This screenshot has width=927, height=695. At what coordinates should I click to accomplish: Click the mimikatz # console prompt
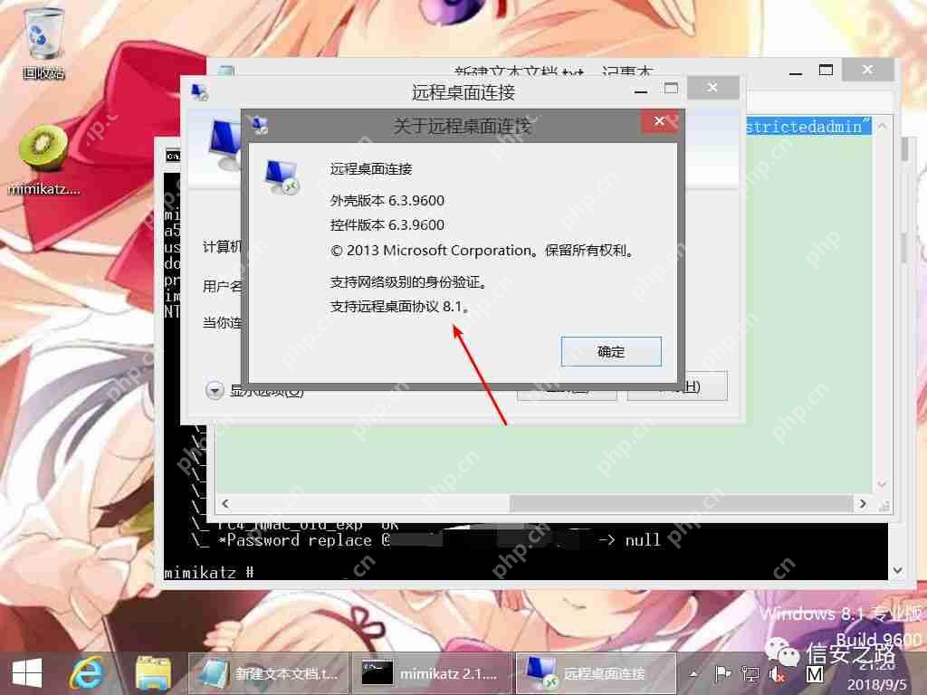(x=209, y=572)
